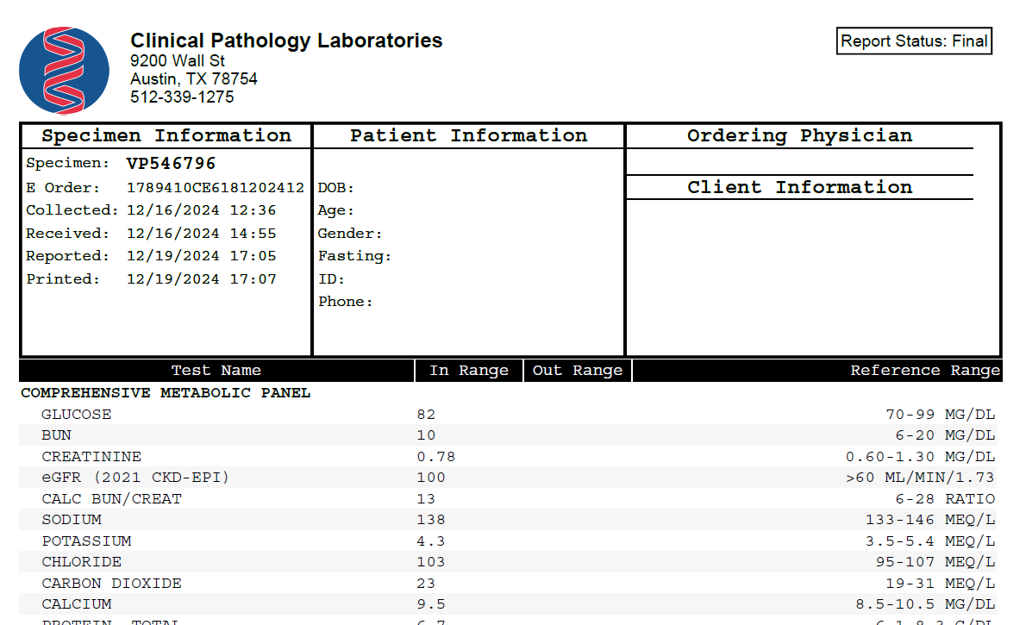
Task: Click the Patient Information header
Action: [468, 135]
